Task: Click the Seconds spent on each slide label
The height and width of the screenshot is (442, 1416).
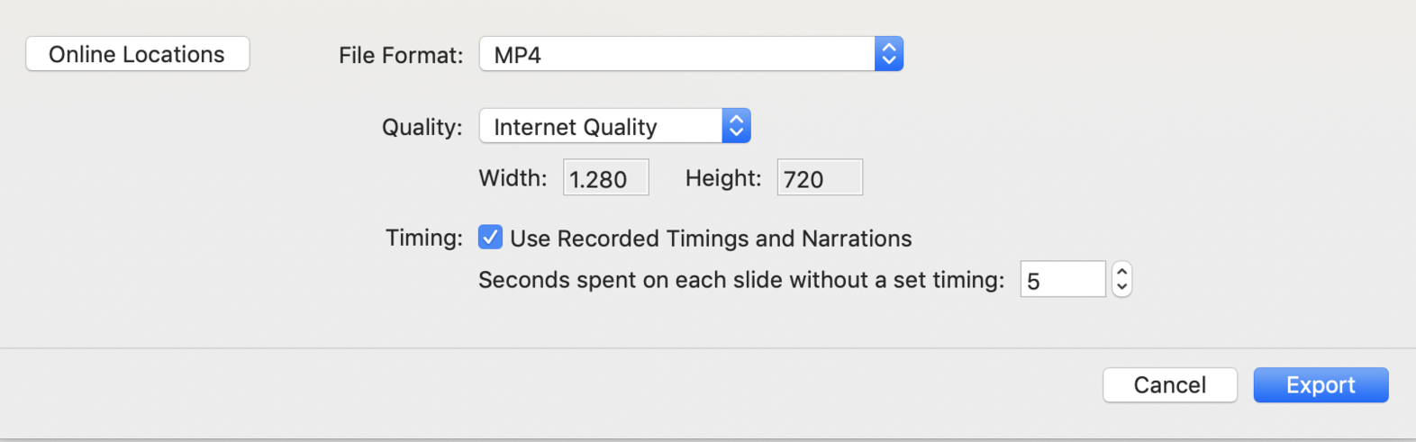Action: (740, 280)
